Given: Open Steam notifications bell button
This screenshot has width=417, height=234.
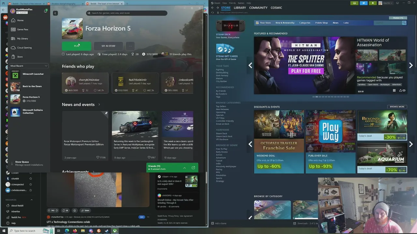Looking at the screenshot, I should click(373, 3).
